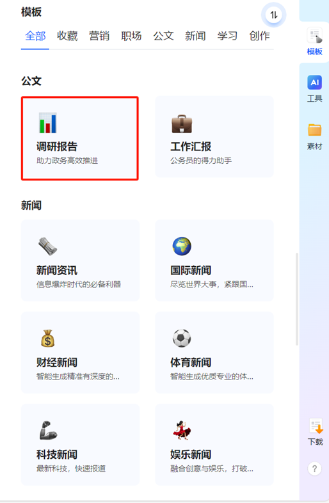Open the 财经新闻 template card
Image resolution: width=329 pixels, height=503 pixels.
click(x=80, y=353)
